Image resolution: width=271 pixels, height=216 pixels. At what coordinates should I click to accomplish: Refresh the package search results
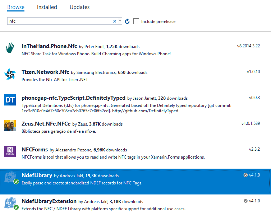127,21
